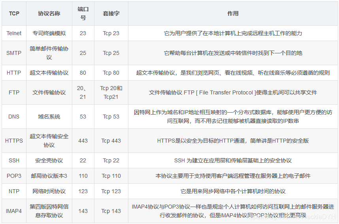Click the 'Tcp 23' socket cell

pos(111,33)
